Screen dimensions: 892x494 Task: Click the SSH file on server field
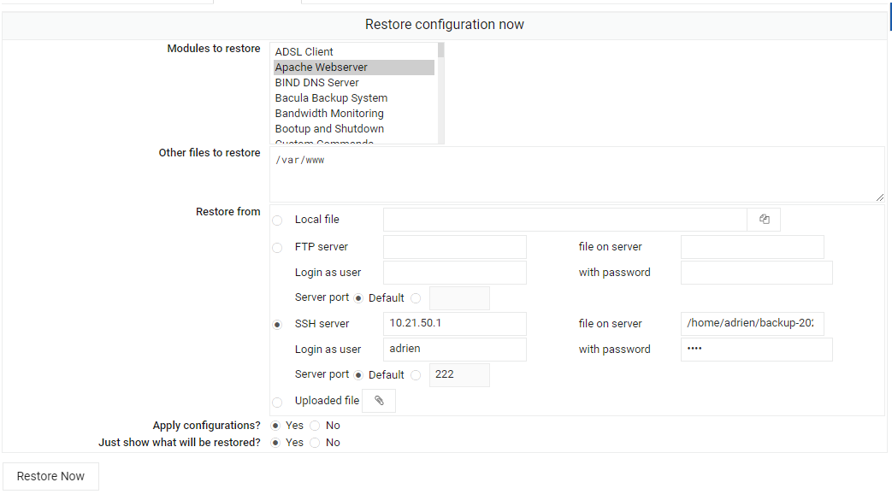(x=752, y=324)
